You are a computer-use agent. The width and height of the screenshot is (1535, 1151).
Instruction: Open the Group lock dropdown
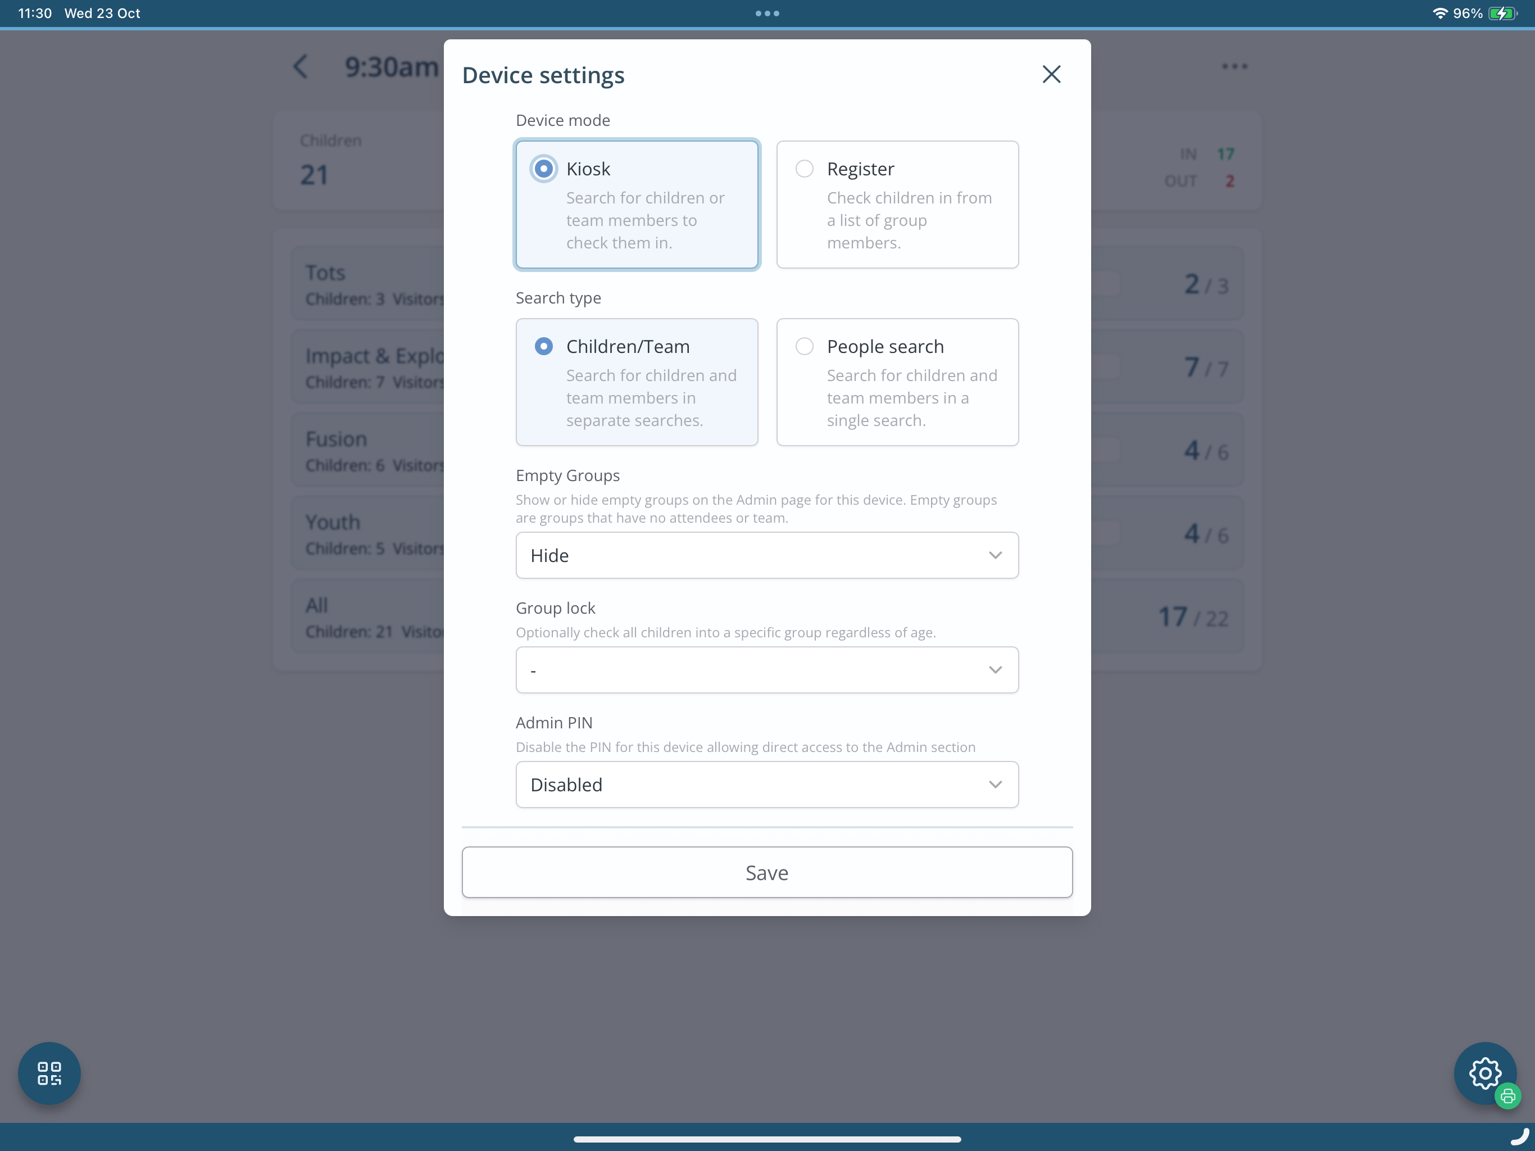coord(767,670)
